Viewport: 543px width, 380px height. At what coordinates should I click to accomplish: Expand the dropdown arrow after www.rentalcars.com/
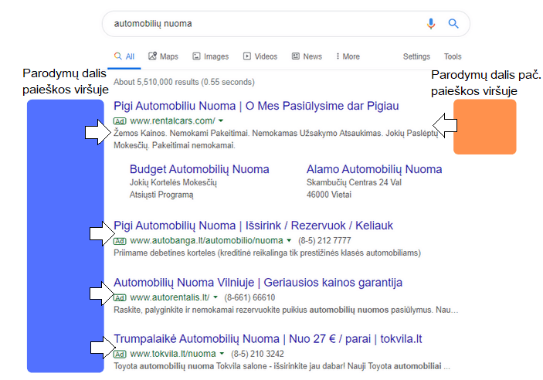click(x=221, y=121)
